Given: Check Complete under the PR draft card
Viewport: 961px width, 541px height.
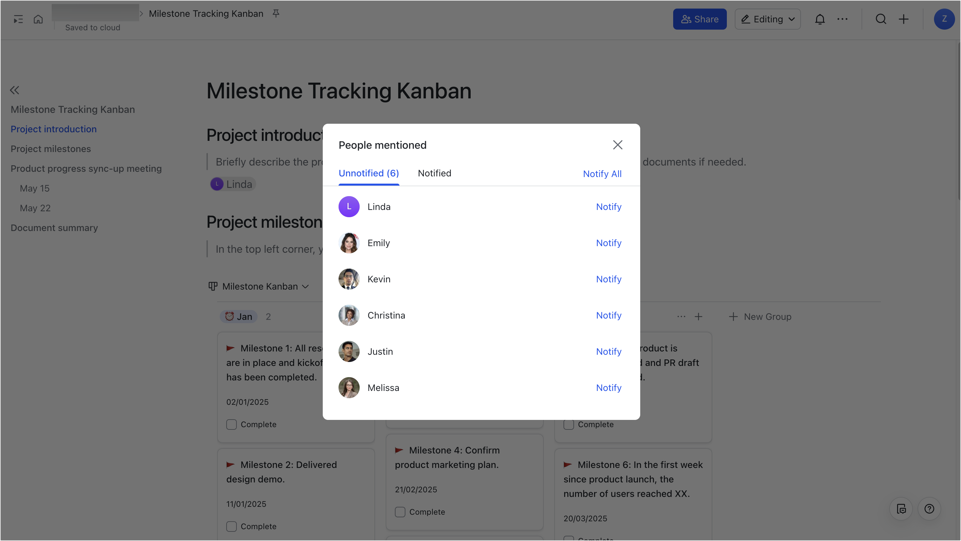Looking at the screenshot, I should coord(568,425).
